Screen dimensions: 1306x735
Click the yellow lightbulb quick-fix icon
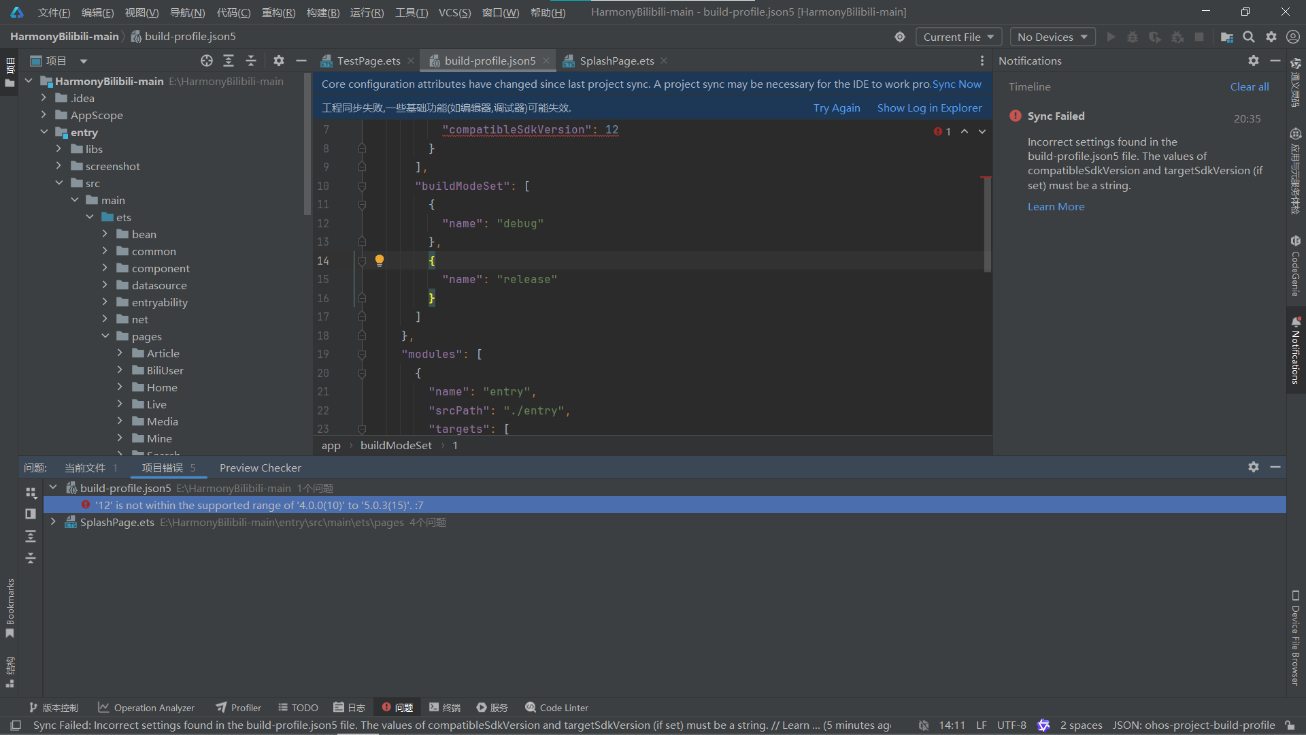click(x=380, y=260)
